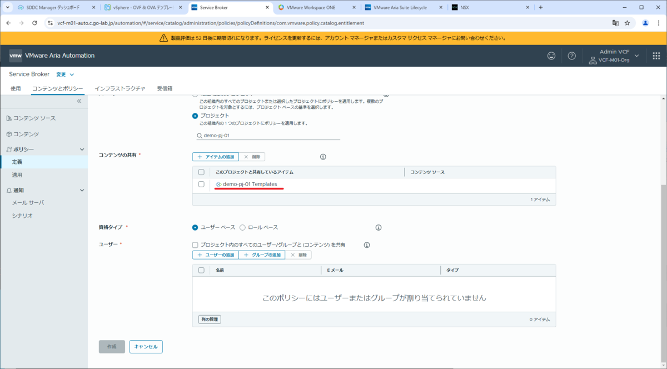Click info icon beside 資格タイプ options
The height and width of the screenshot is (369, 667).
click(379, 227)
